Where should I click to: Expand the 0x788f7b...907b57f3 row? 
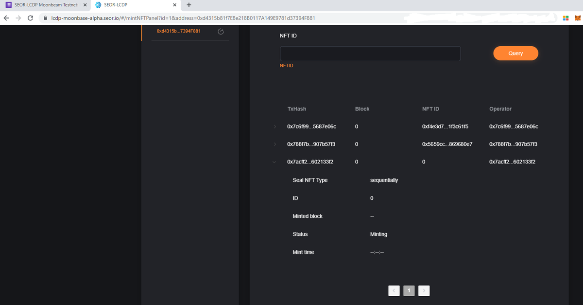[274, 144]
